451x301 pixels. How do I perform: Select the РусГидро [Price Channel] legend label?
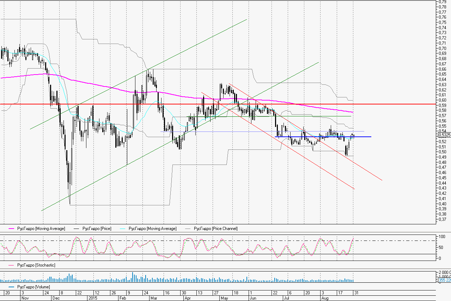[x=215, y=229]
